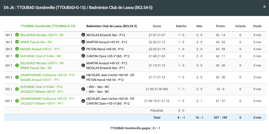Click green smiley next to WNUK Pascal in SH 2

point(17,42)
